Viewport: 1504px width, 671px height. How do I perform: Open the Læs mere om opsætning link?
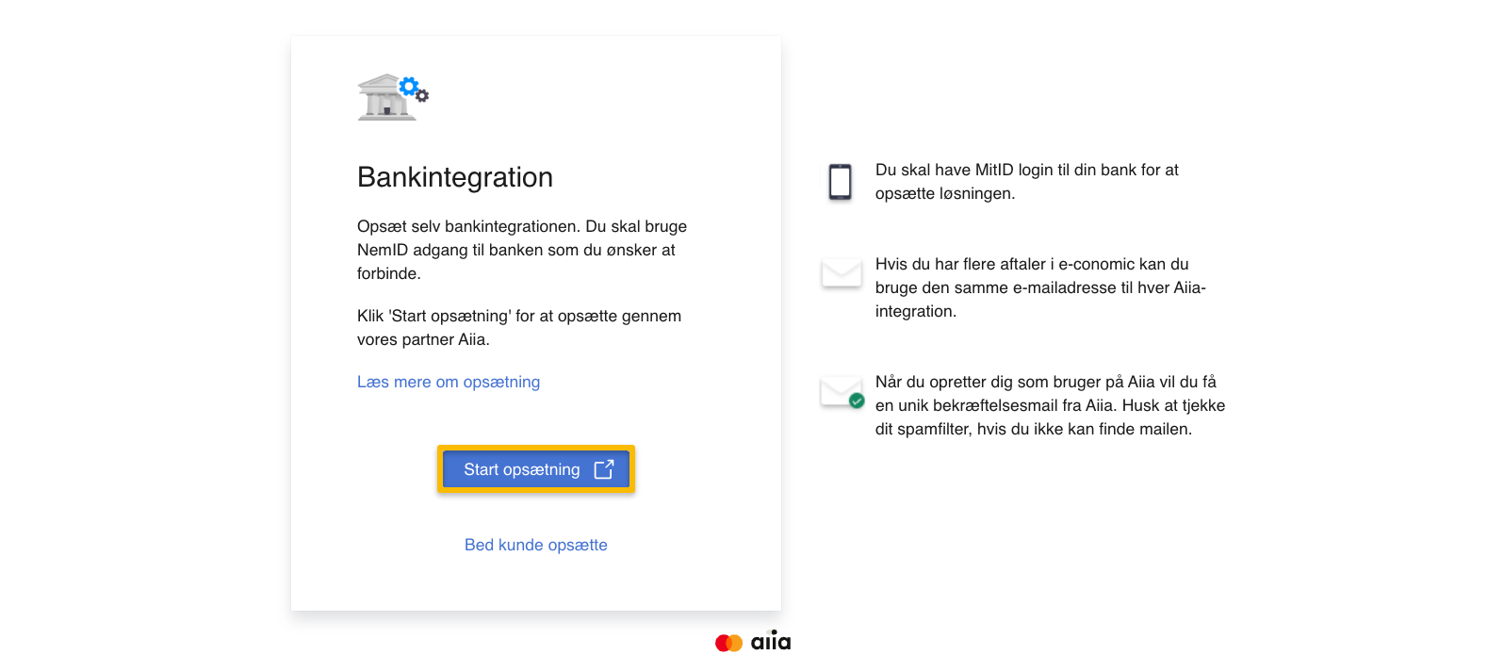click(449, 382)
